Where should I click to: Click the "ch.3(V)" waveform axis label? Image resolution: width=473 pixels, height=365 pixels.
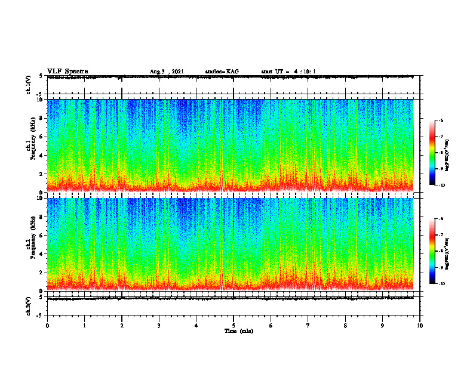[x=28, y=306]
